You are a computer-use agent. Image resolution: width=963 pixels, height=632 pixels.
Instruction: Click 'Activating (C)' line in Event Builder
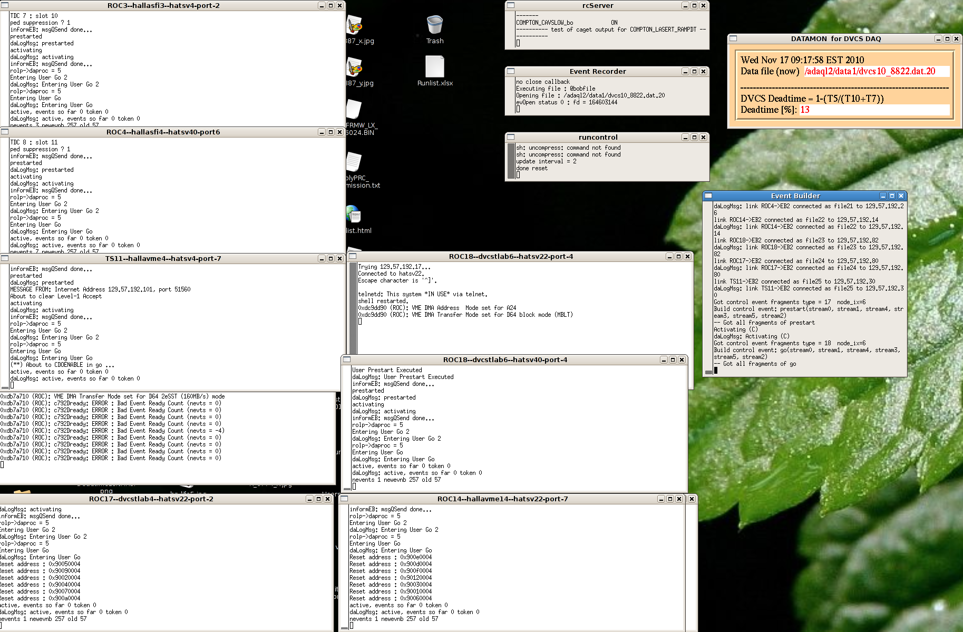coord(736,329)
